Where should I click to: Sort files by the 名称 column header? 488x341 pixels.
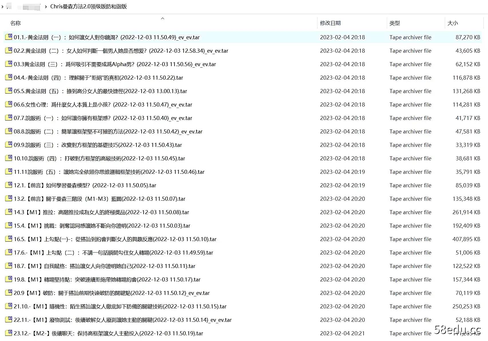coord(15,23)
